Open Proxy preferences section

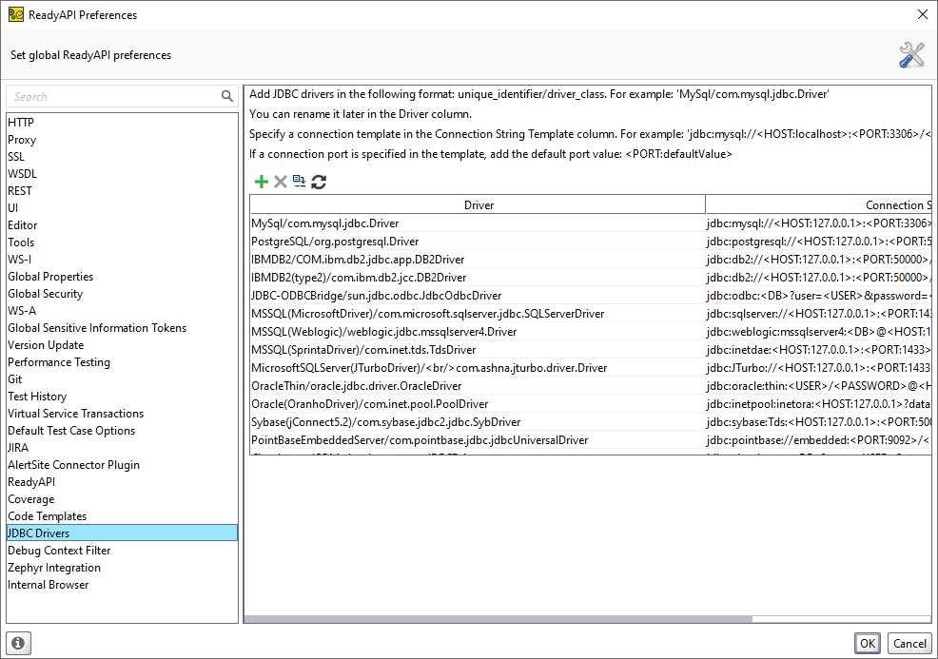[x=122, y=140]
